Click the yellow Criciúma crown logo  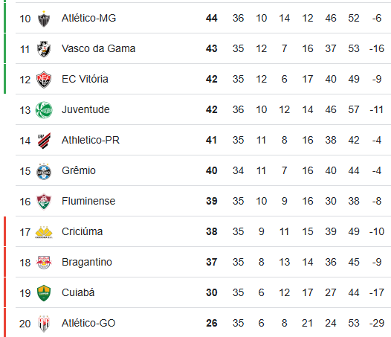click(x=44, y=232)
